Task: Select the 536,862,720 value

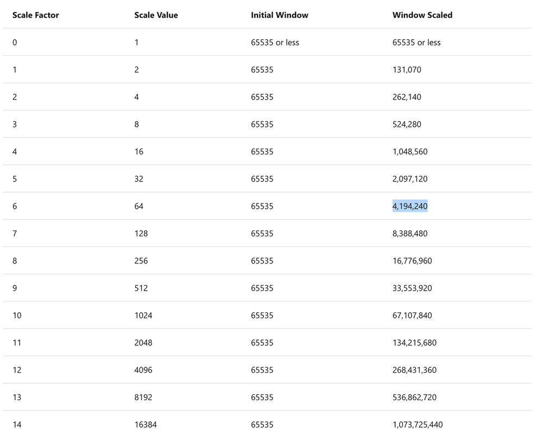Action: tap(414, 397)
